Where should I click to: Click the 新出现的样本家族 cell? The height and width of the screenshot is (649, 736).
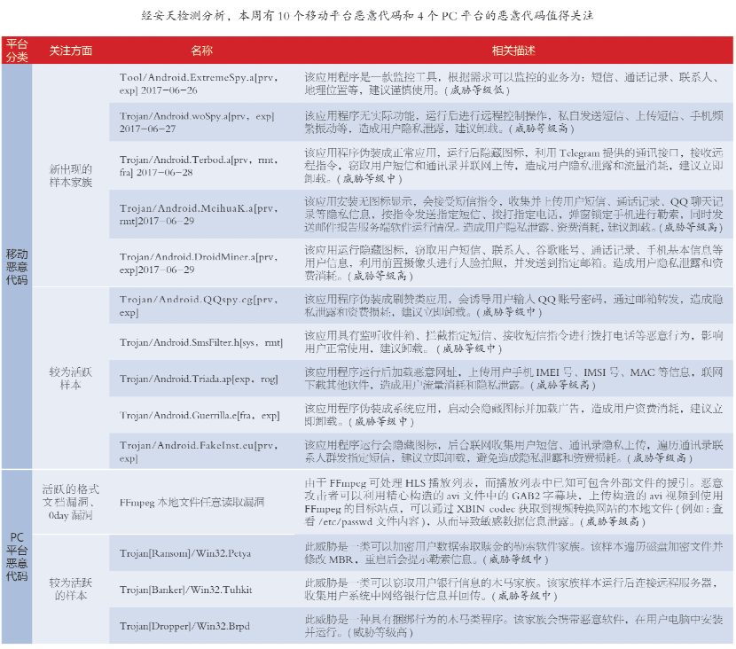click(70, 176)
